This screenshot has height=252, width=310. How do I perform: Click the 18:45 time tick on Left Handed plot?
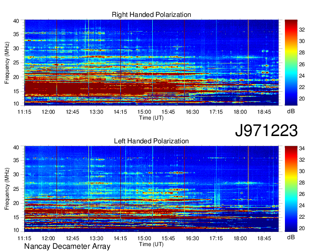264,238
